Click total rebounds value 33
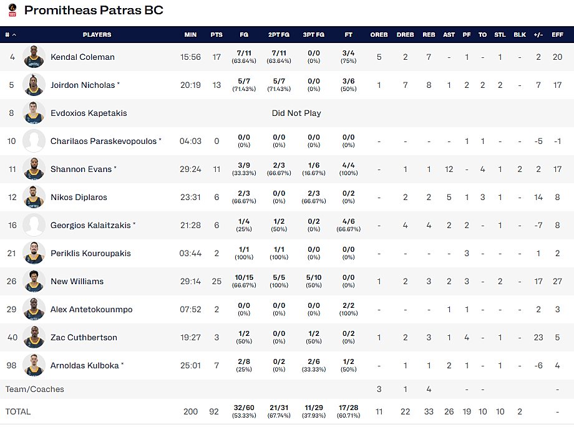Viewport: 574px width, 430px height. (x=429, y=412)
